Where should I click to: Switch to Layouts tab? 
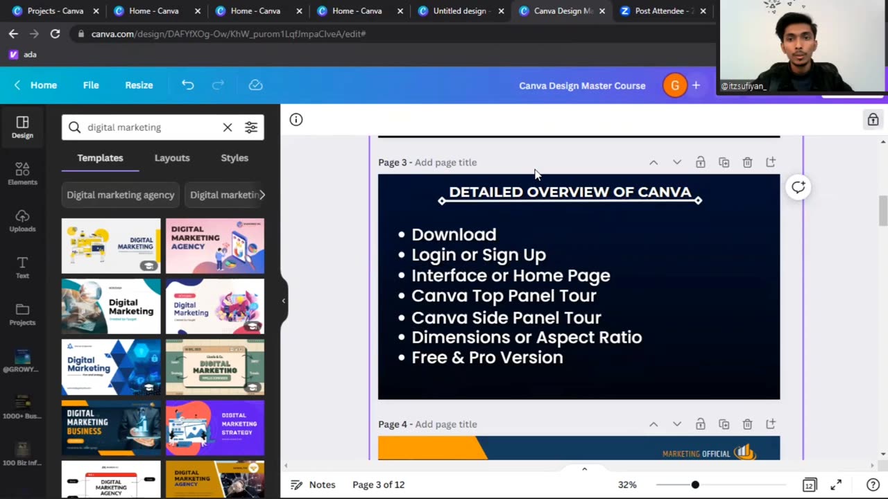[x=172, y=158]
